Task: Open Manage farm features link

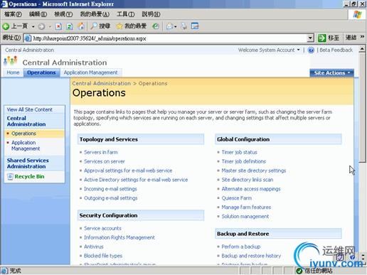Action: point(246,207)
